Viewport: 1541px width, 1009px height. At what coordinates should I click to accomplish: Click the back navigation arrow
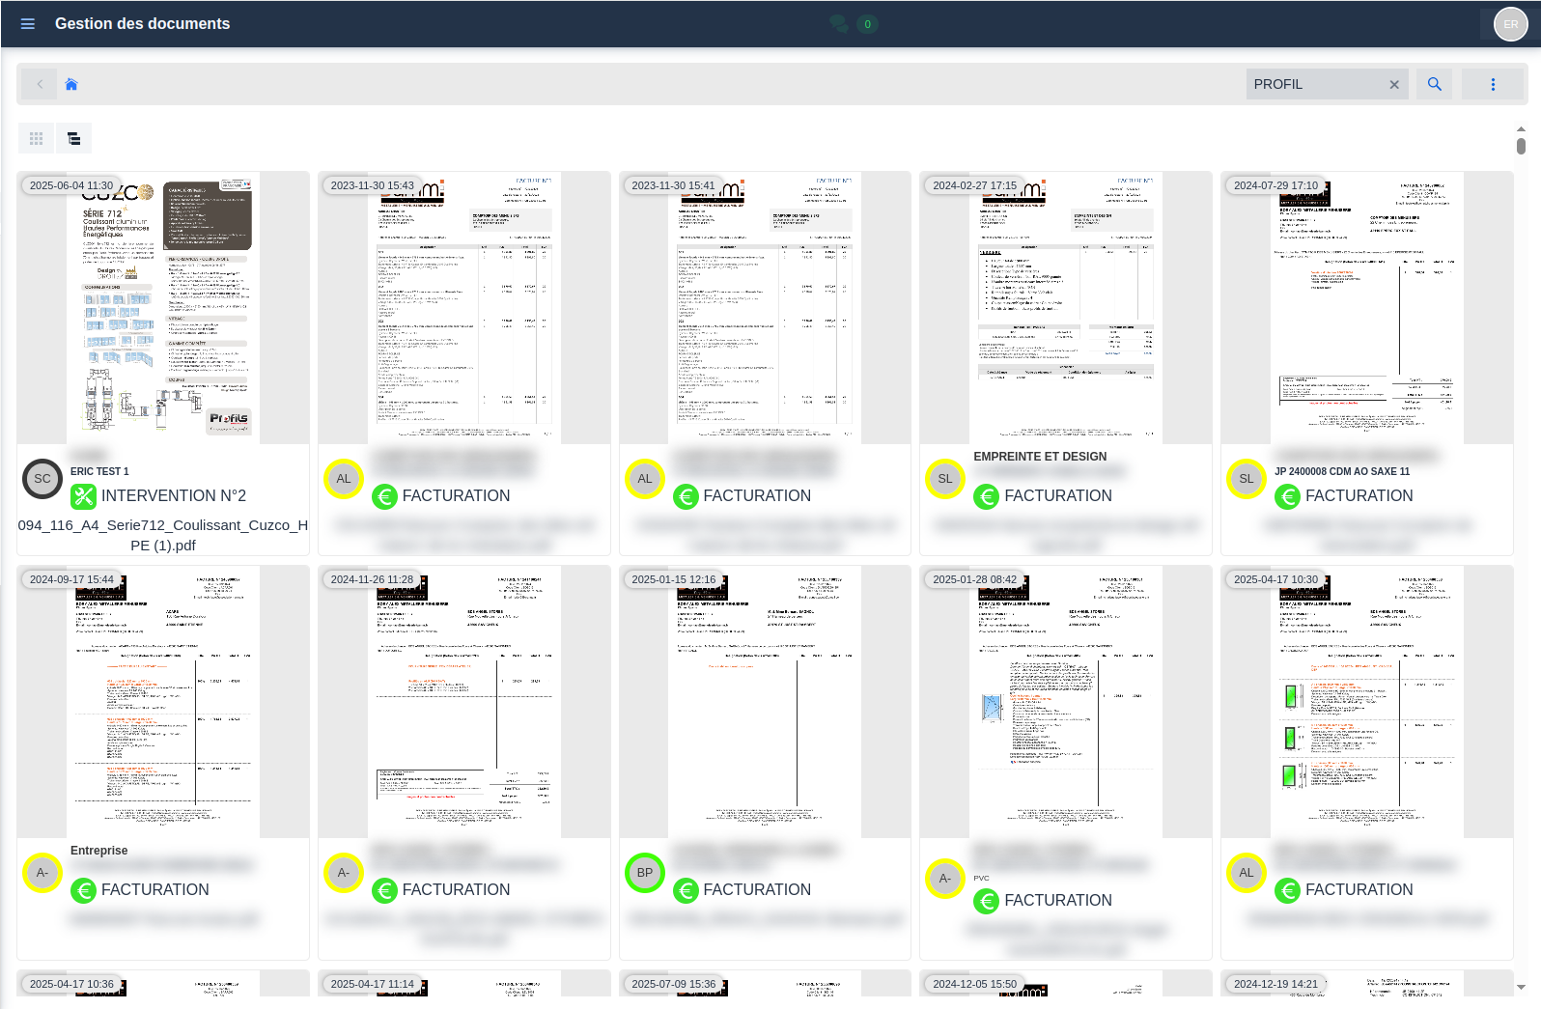tap(40, 85)
